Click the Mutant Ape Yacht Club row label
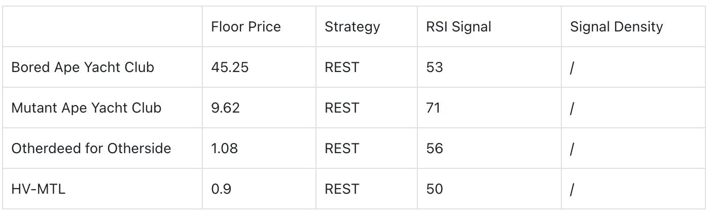 pyautogui.click(x=86, y=108)
